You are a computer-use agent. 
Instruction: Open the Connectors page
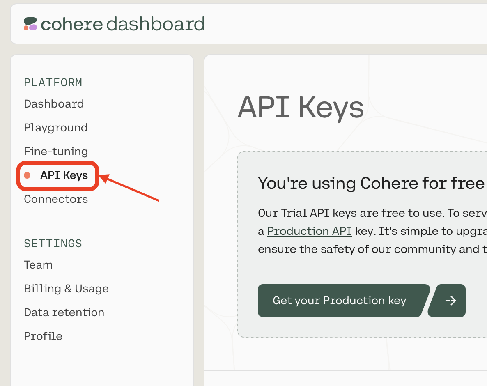click(x=56, y=199)
